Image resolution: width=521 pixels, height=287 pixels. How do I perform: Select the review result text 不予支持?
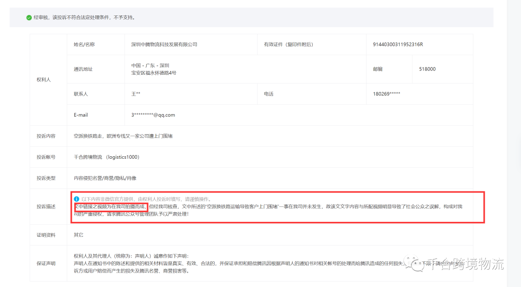click(123, 17)
